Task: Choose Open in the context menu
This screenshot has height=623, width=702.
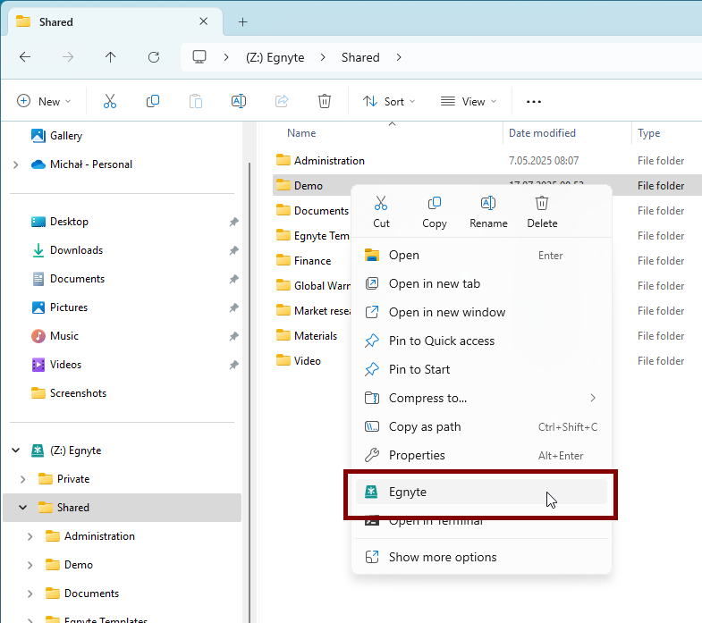Action: pos(481,255)
